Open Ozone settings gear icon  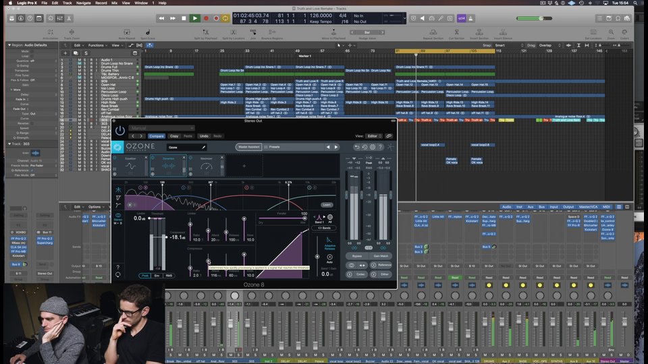click(373, 147)
